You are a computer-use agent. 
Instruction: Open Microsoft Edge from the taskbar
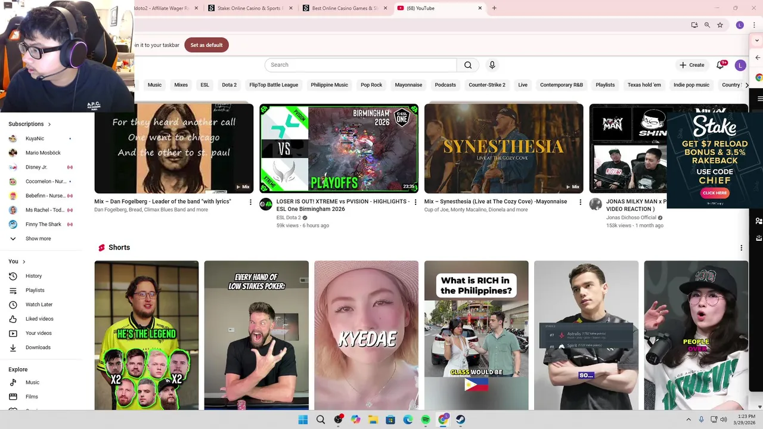click(408, 419)
